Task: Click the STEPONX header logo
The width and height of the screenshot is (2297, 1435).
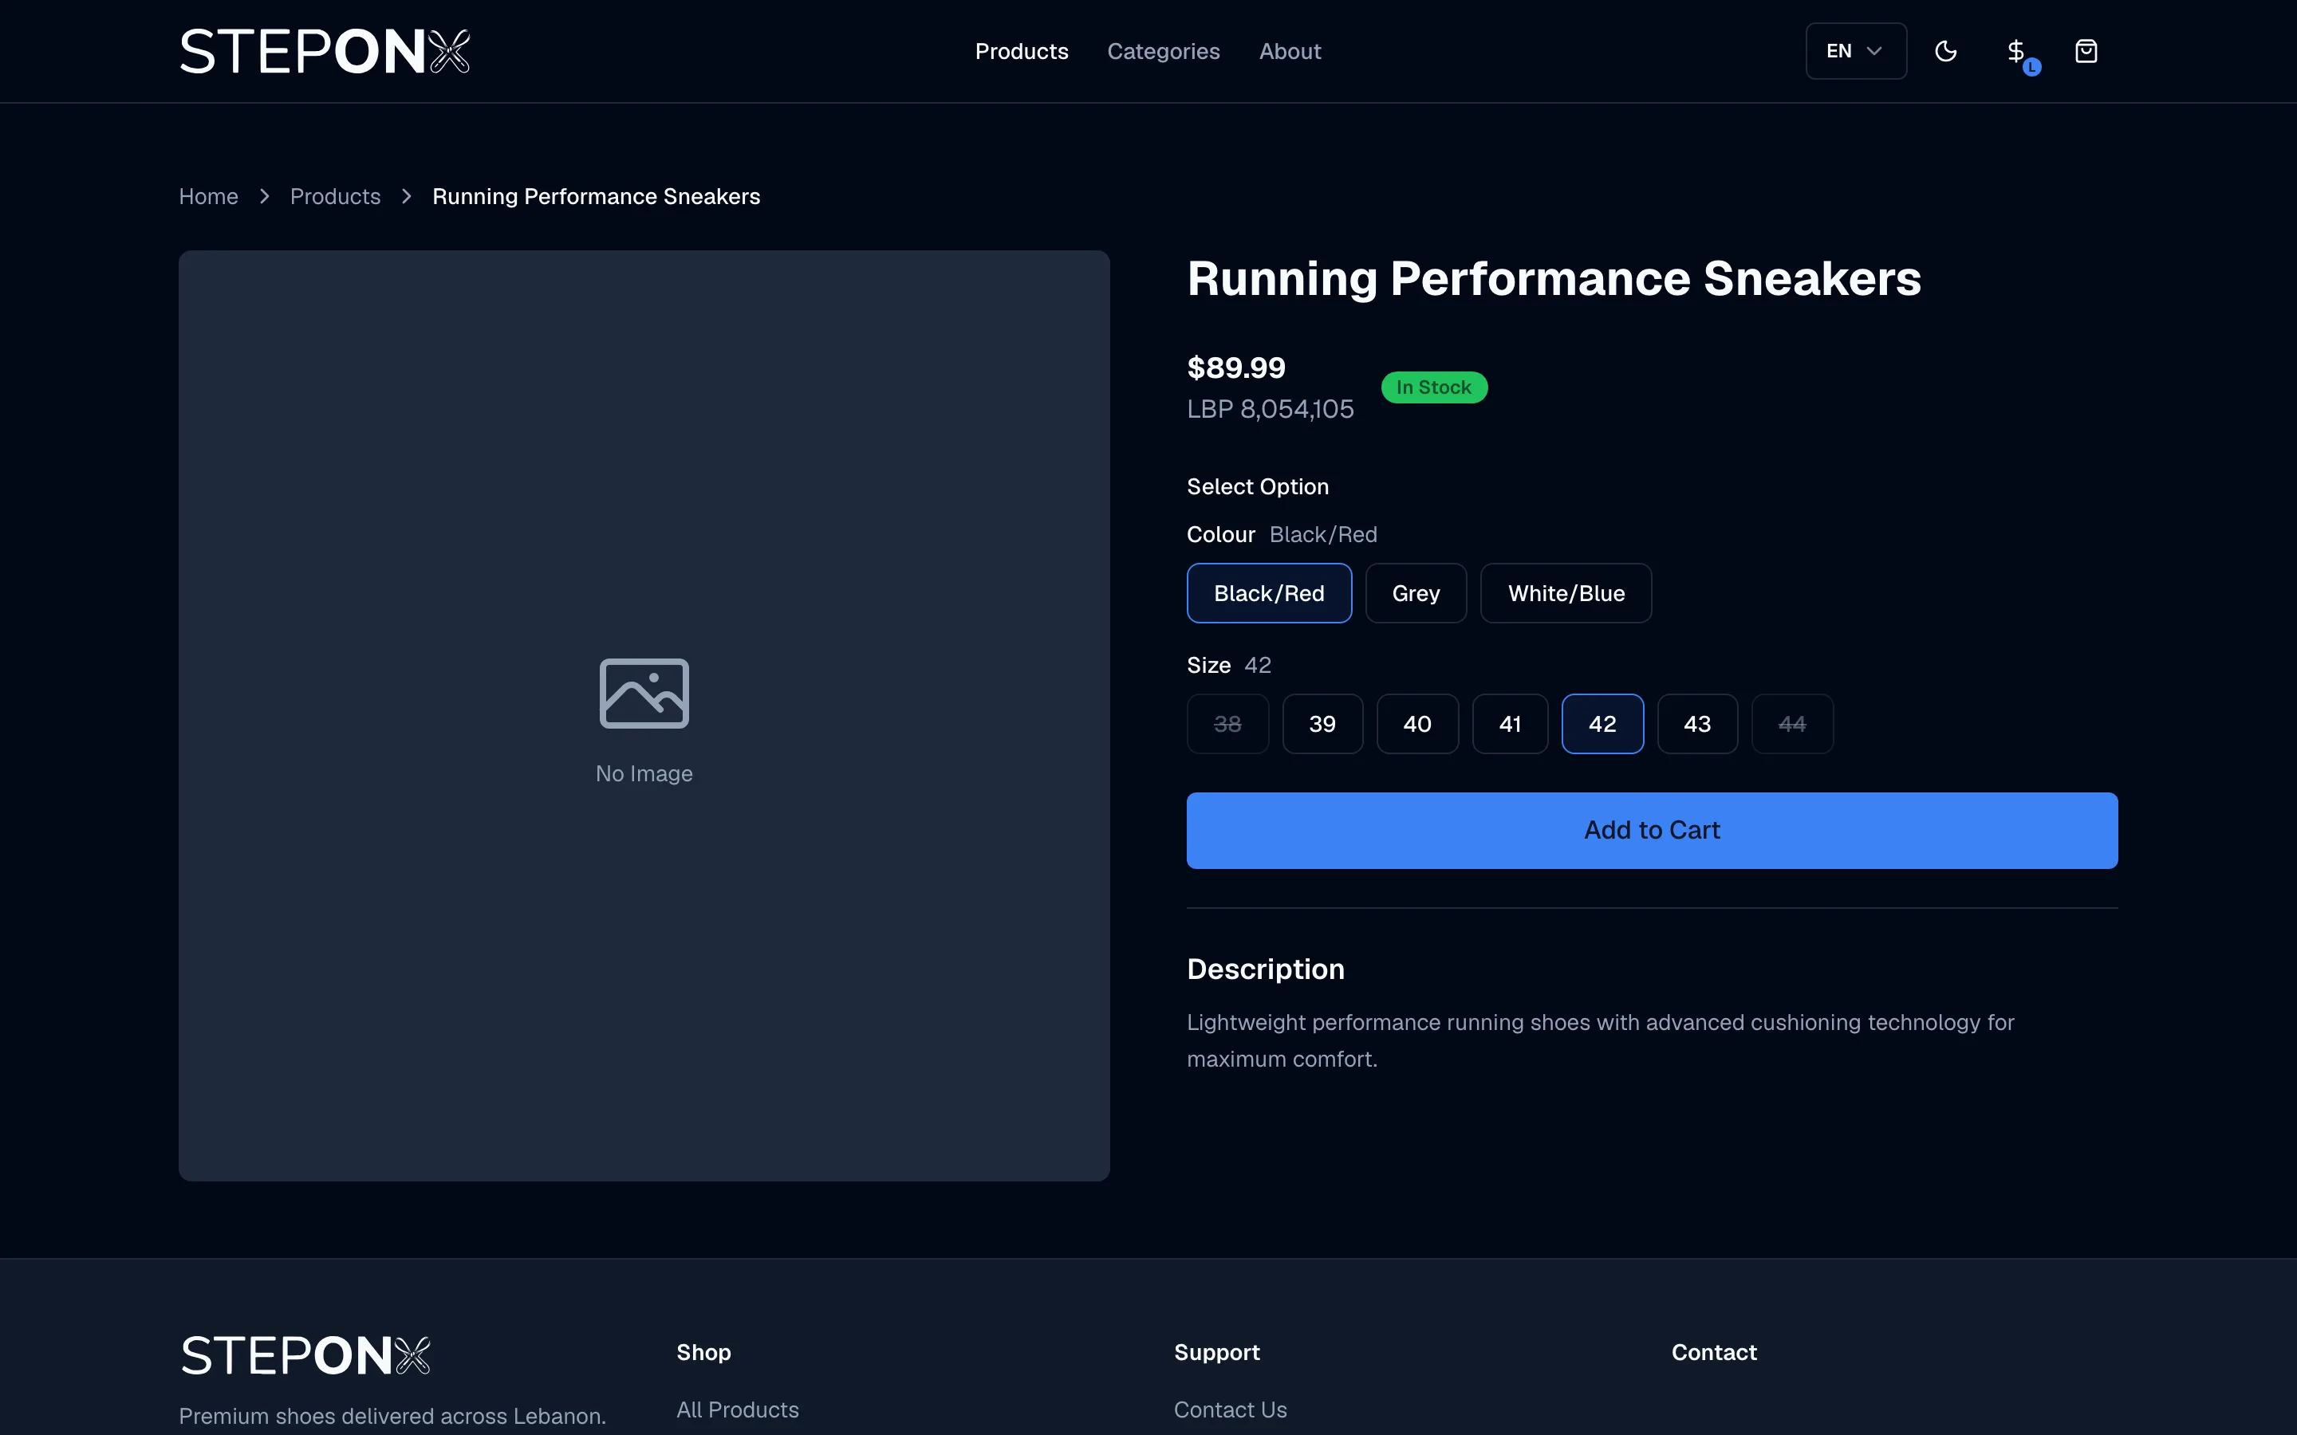Action: 325,51
